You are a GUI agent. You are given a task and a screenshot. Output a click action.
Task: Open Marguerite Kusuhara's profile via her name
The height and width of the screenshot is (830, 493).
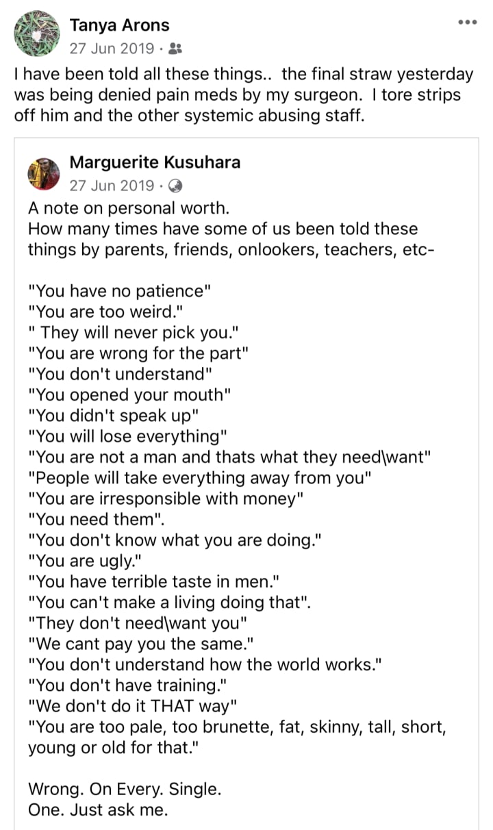point(155,162)
